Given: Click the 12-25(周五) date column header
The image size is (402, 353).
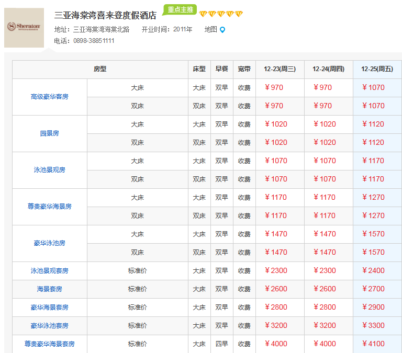Looking at the screenshot, I should pyautogui.click(x=377, y=69).
